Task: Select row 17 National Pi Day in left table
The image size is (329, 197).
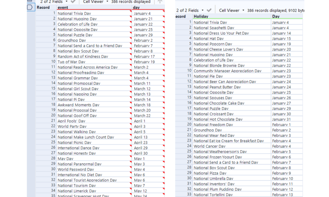Action: 100,100
